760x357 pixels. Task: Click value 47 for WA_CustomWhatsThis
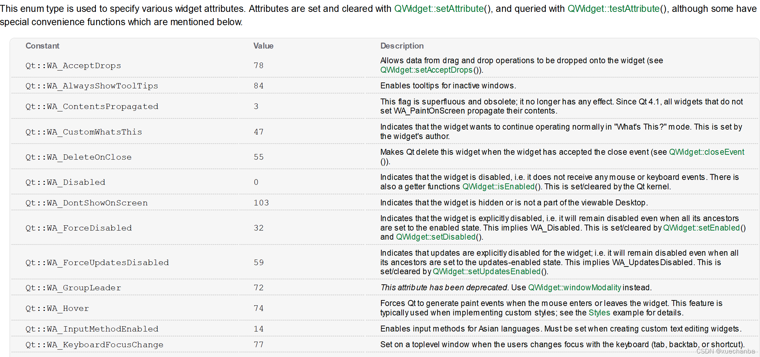pos(259,132)
